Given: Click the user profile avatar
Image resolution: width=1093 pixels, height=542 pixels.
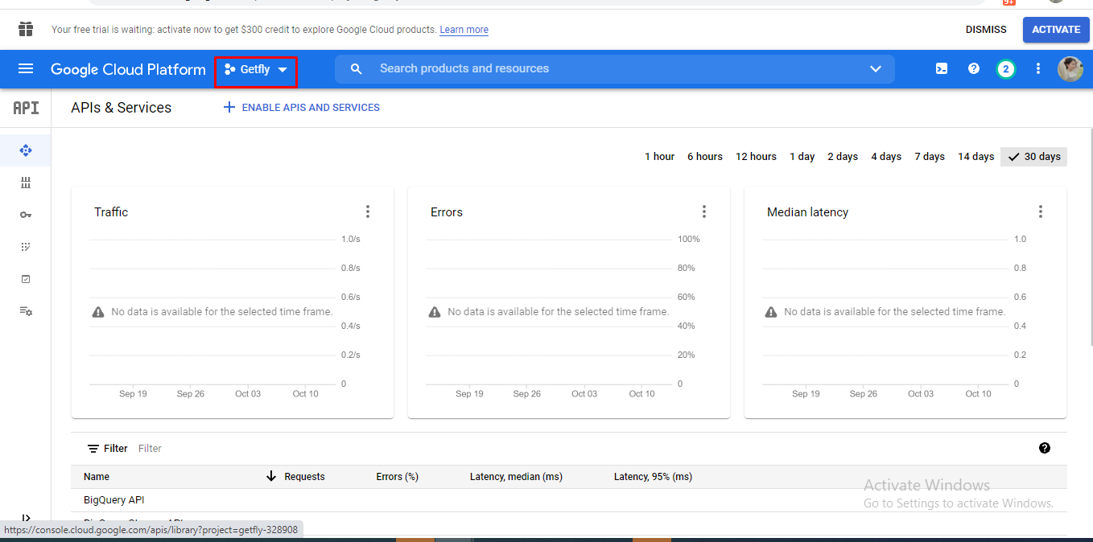Looking at the screenshot, I should coord(1070,69).
